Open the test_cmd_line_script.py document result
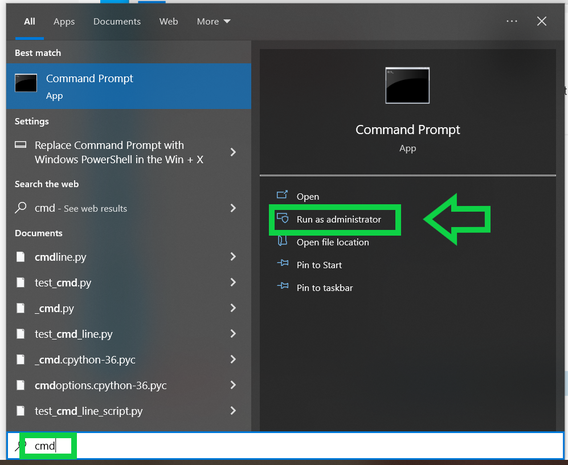The height and width of the screenshot is (465, 568). click(x=88, y=411)
